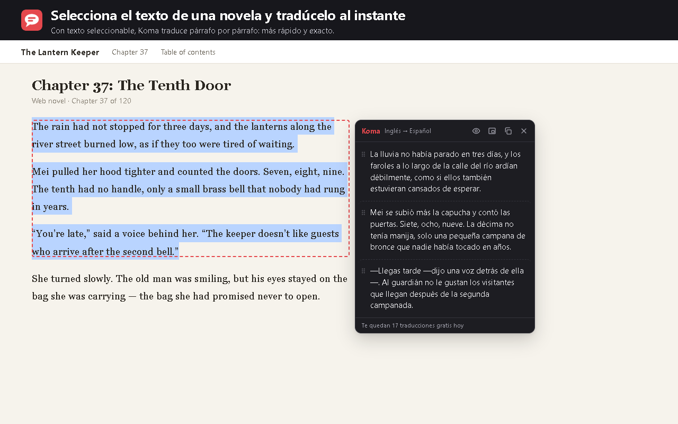Viewport: 678px width, 424px height.
Task: Click the 'Web novel · Chapter 37 of 120' subtitle
Action: tap(82, 101)
